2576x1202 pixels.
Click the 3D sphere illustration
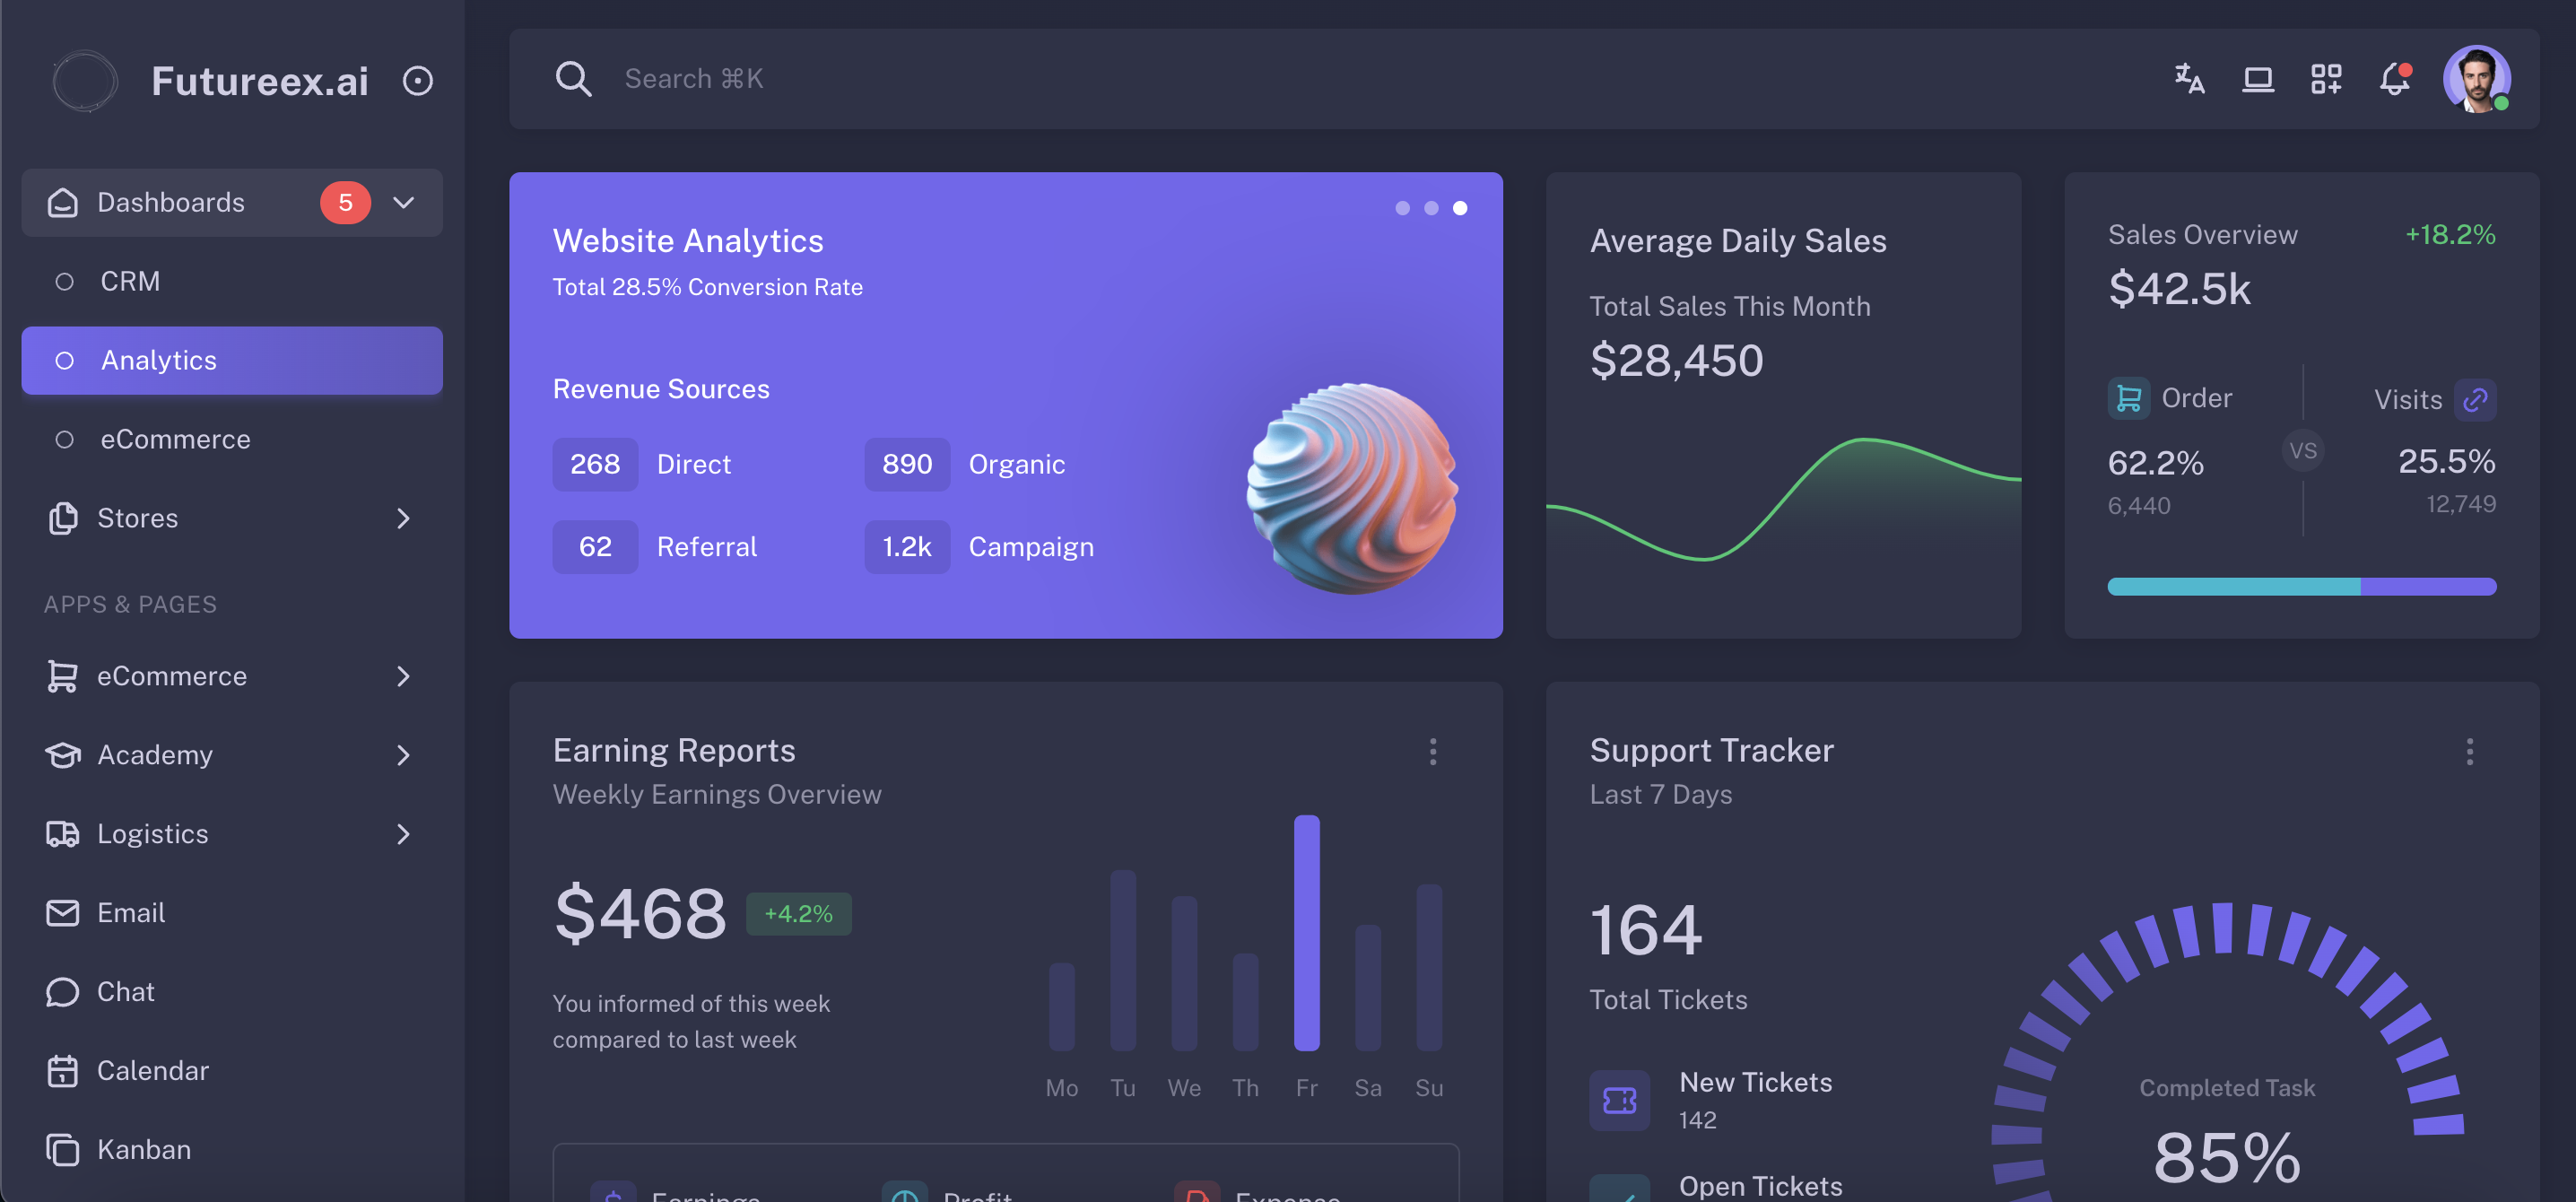(x=1352, y=488)
